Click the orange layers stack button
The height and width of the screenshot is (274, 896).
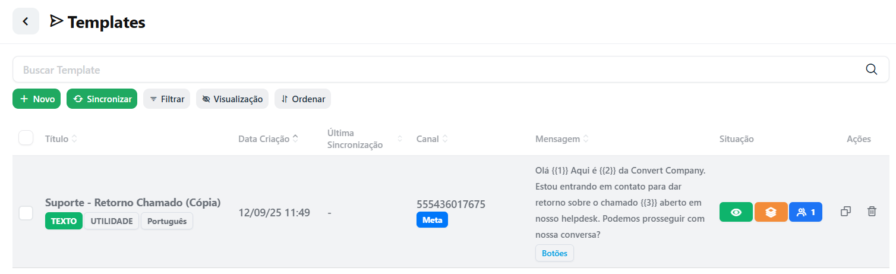(771, 212)
